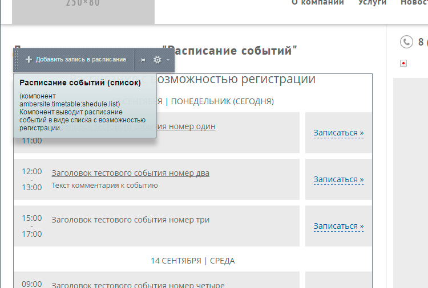This screenshot has width=428, height=288.
Task: Click the plus icon to add schedule record
Action: tap(29, 60)
